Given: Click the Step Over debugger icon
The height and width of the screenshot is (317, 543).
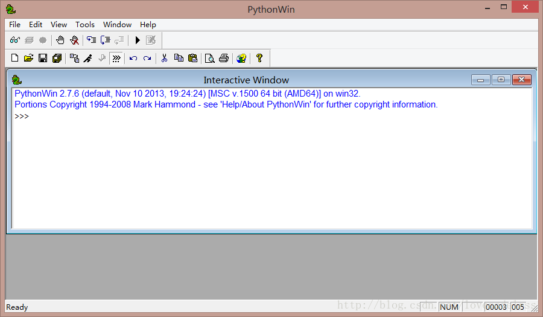Looking at the screenshot, I should (x=105, y=40).
